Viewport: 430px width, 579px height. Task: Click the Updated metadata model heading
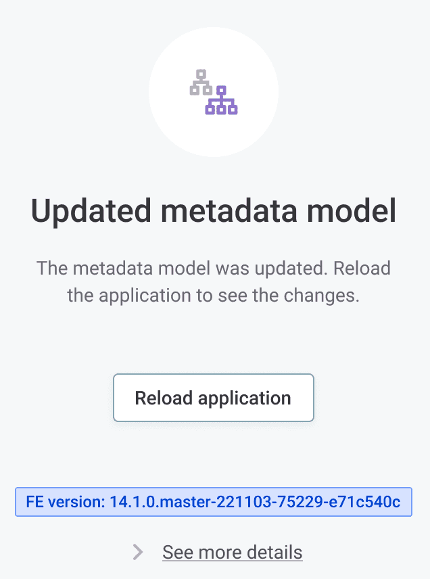pyautogui.click(x=214, y=212)
